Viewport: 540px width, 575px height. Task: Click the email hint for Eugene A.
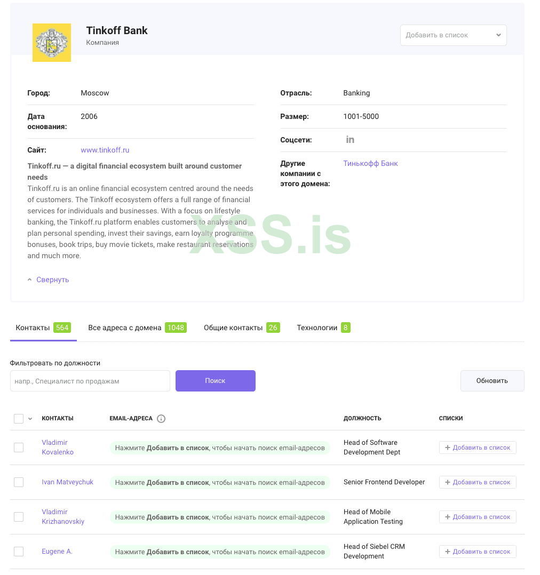(220, 552)
